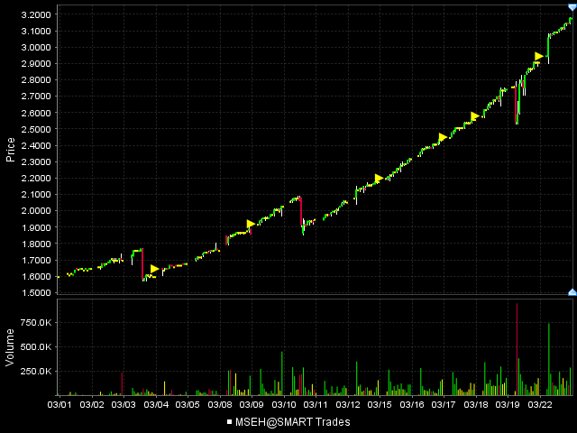This screenshot has height=433, width=577.
Task: Click the yellow trade marker near 03/04
Action: (154, 269)
